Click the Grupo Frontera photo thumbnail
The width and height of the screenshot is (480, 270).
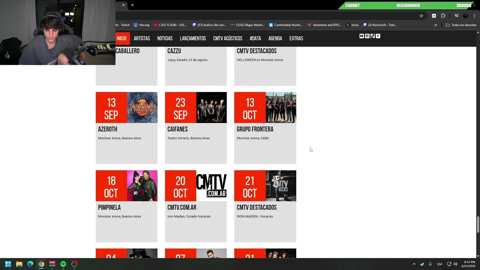(281, 108)
